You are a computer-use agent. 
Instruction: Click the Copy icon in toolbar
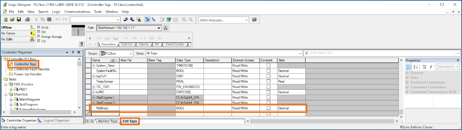43,20
